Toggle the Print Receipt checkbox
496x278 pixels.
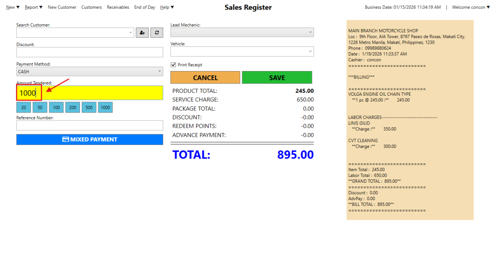pos(173,65)
